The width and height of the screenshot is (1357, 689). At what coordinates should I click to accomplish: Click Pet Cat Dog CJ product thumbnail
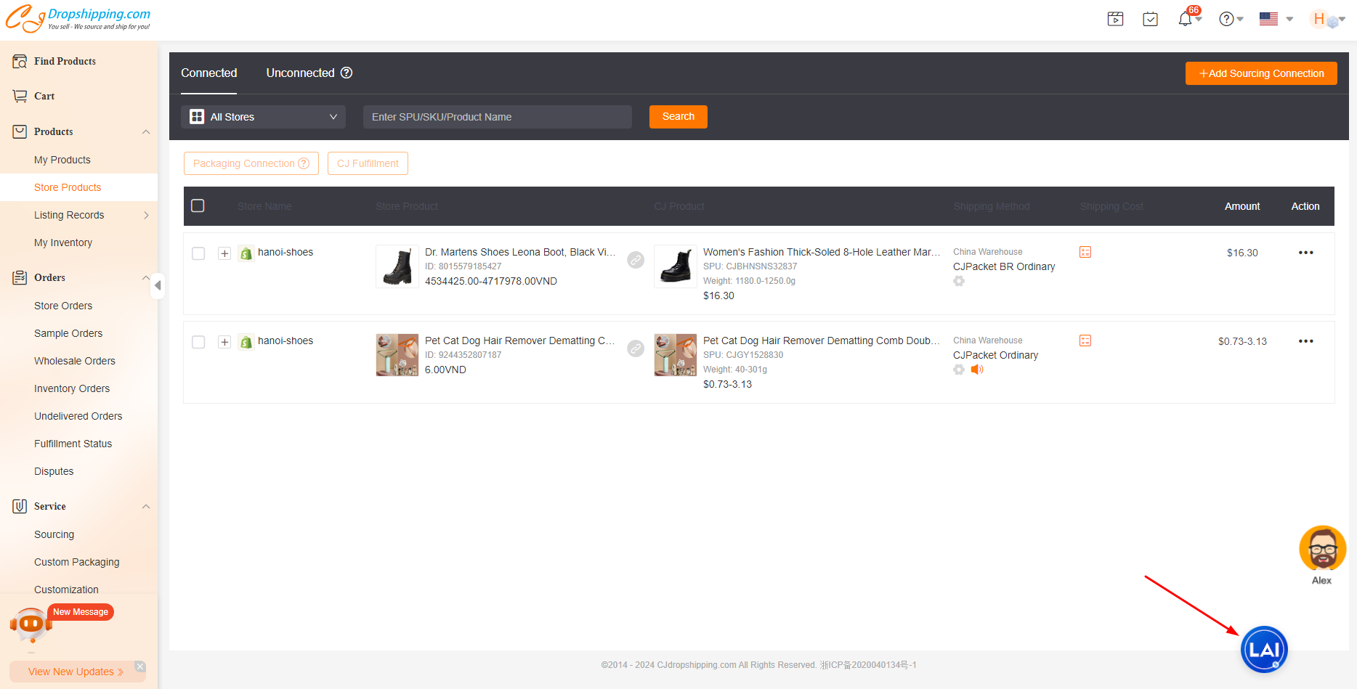click(676, 355)
